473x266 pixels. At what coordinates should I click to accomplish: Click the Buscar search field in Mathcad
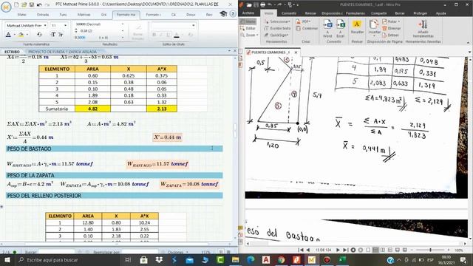(x=56, y=252)
